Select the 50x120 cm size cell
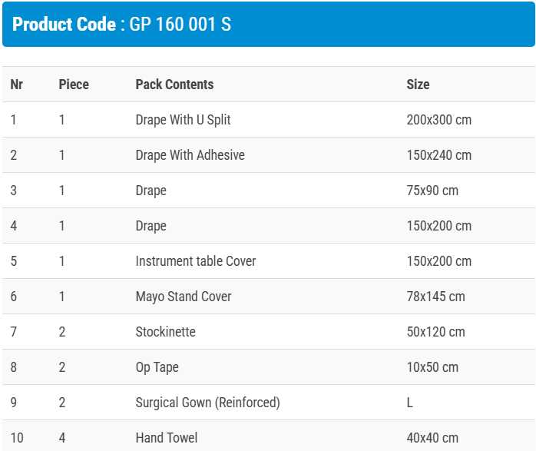The width and height of the screenshot is (536, 451). (x=435, y=332)
